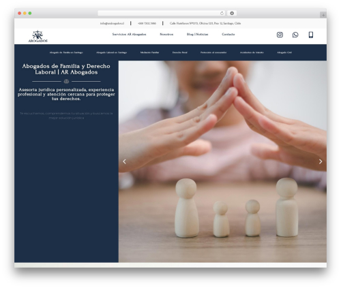
Task: Open the Nosotros menu item
Action: [x=166, y=34]
